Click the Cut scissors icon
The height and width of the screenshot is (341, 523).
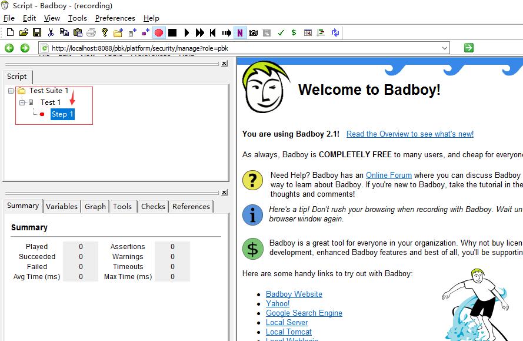click(x=51, y=33)
